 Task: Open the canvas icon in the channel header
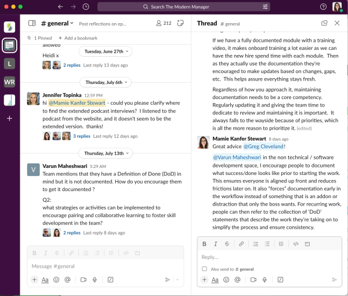point(180,23)
